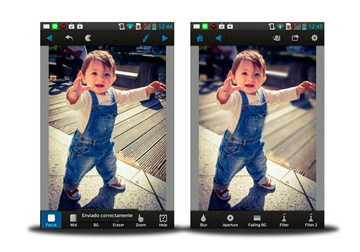Tap the keyboard notification icon on the 12:44 screen
The height and width of the screenshot is (252, 360).
46,26
